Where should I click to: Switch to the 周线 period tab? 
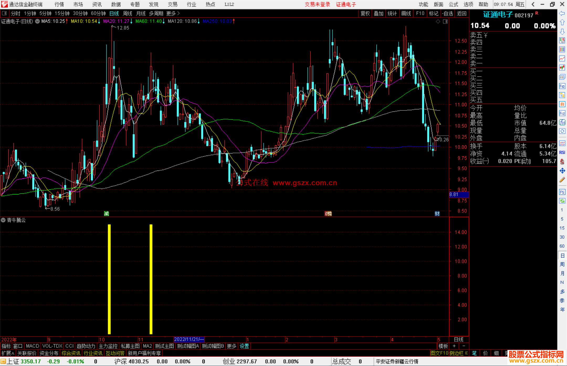click(x=128, y=13)
